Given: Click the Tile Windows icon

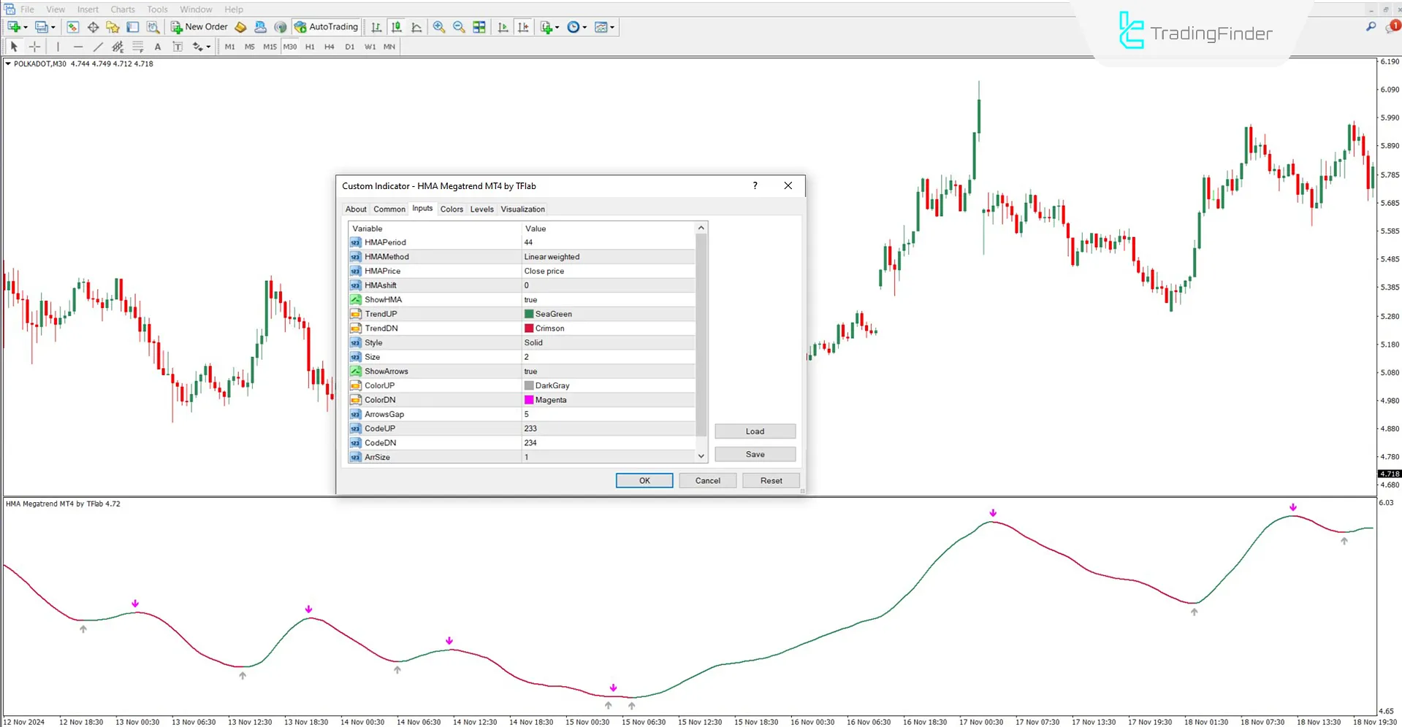Looking at the screenshot, I should (x=479, y=27).
